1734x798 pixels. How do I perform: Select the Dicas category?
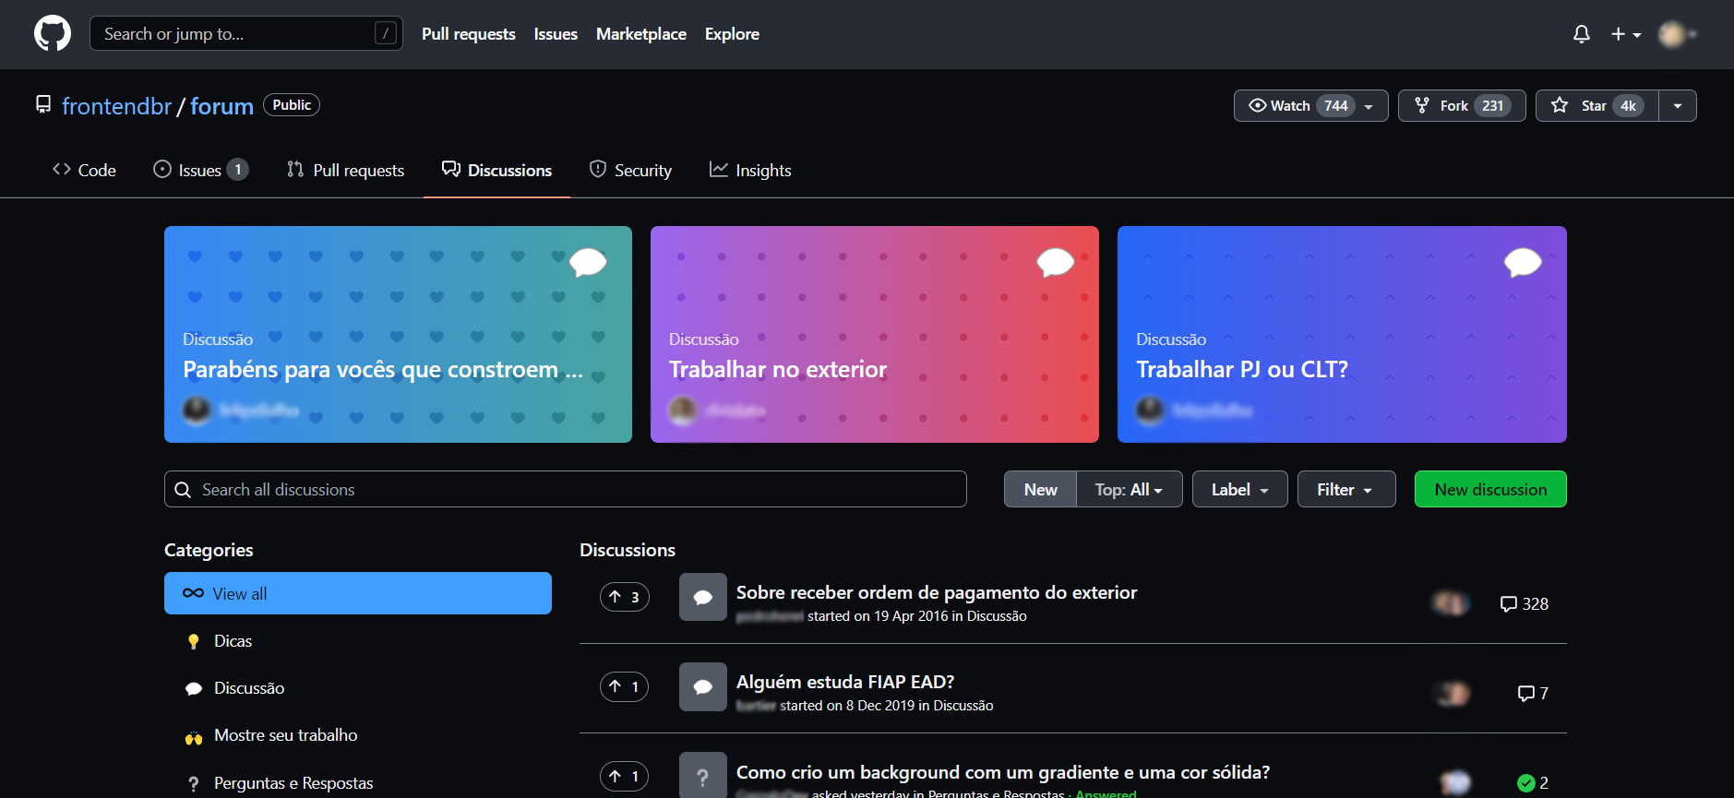click(x=358, y=640)
